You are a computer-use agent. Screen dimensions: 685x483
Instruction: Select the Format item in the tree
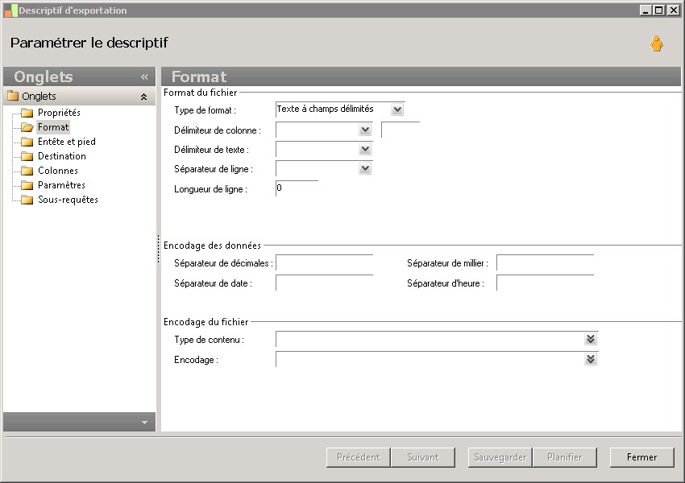(53, 127)
